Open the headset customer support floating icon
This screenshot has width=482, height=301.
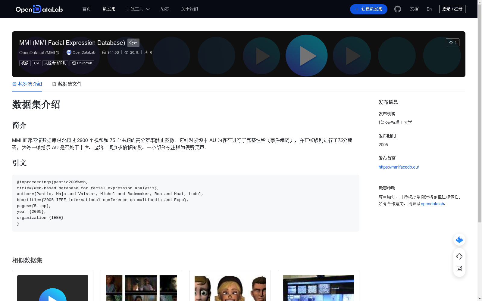pyautogui.click(x=459, y=256)
